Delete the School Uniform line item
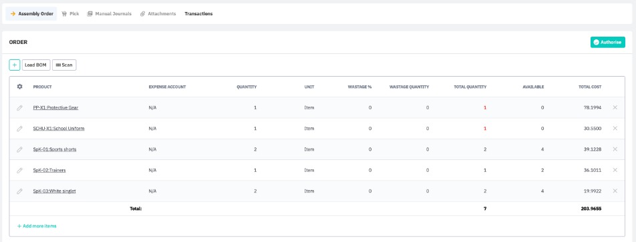The height and width of the screenshot is (242, 636). tap(615, 128)
